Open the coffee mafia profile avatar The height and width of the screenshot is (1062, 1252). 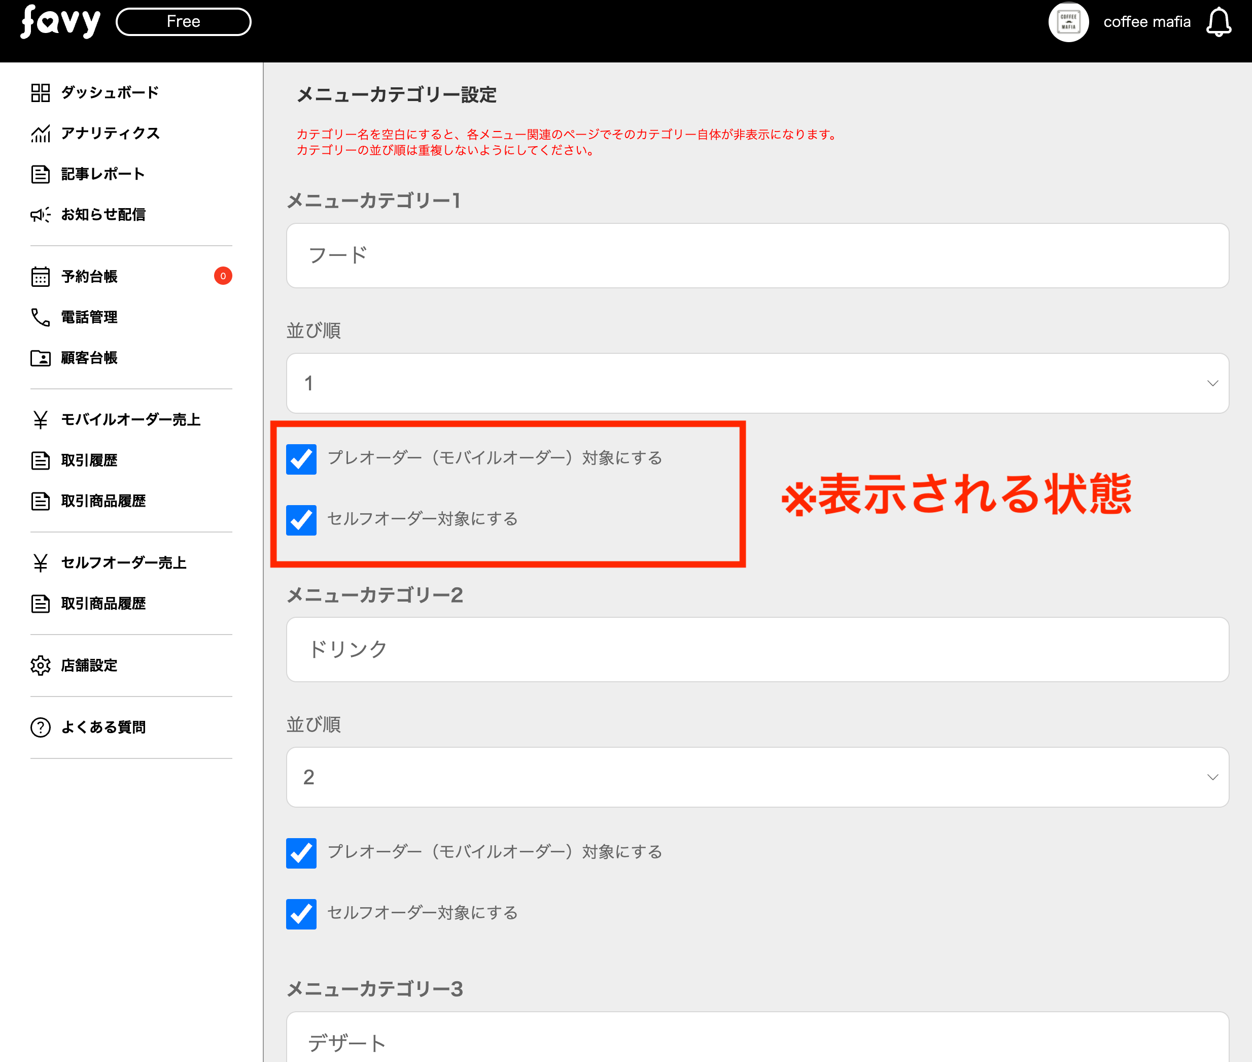pos(1068,22)
